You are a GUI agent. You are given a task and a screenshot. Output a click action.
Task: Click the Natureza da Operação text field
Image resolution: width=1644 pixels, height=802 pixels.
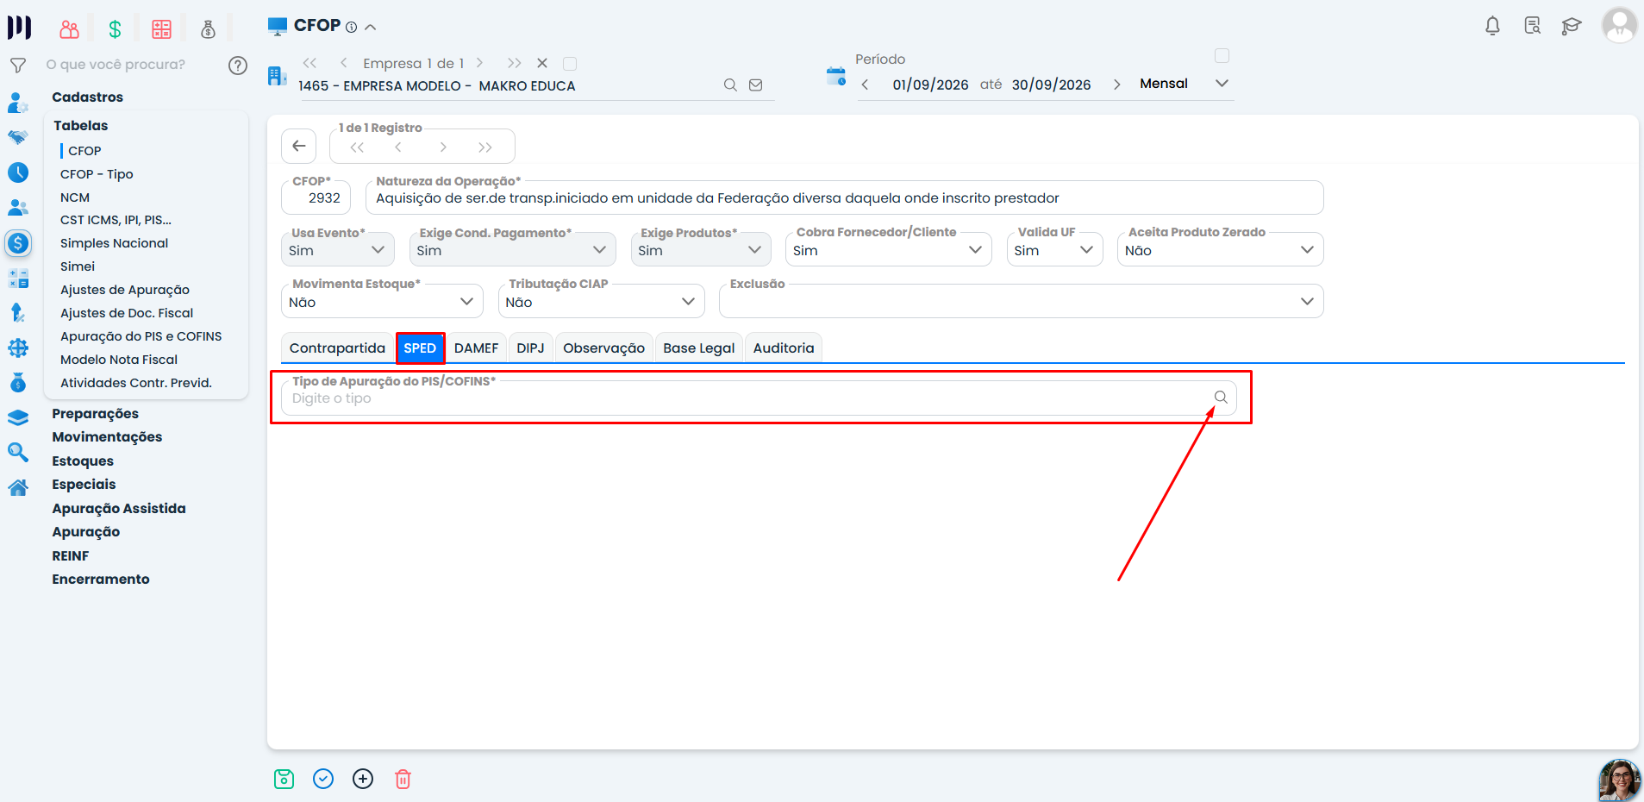coord(845,198)
